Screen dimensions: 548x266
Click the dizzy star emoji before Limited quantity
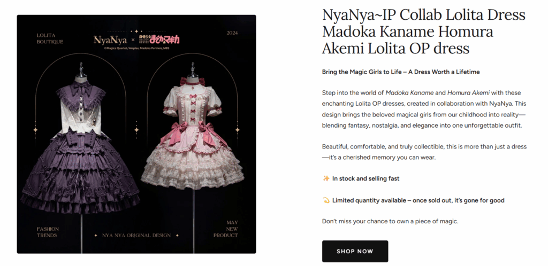pyautogui.click(x=326, y=200)
